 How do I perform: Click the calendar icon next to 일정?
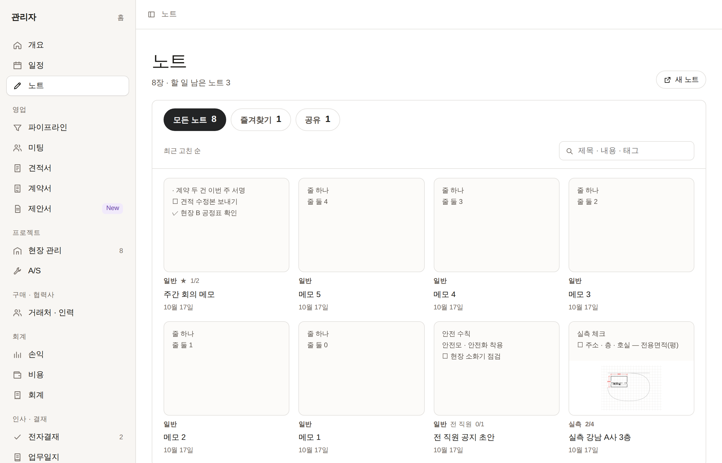click(x=17, y=65)
